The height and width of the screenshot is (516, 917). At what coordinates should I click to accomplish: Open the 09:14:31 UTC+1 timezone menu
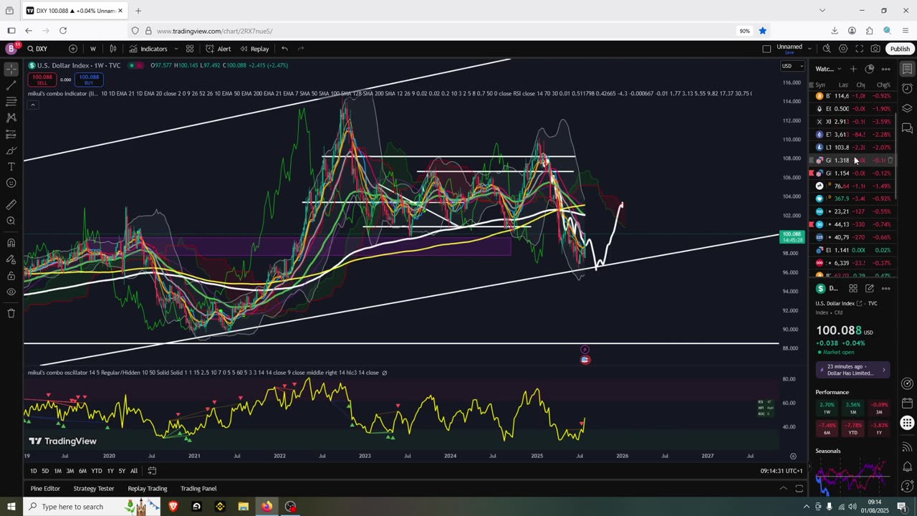(x=782, y=471)
